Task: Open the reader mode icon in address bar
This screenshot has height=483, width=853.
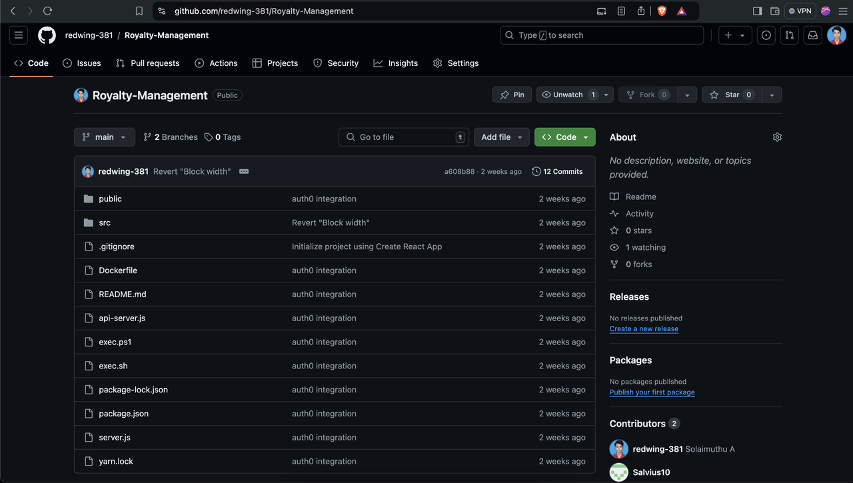Action: tap(621, 11)
